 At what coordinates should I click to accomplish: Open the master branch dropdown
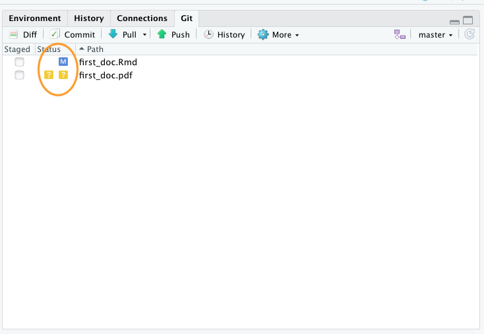(435, 35)
